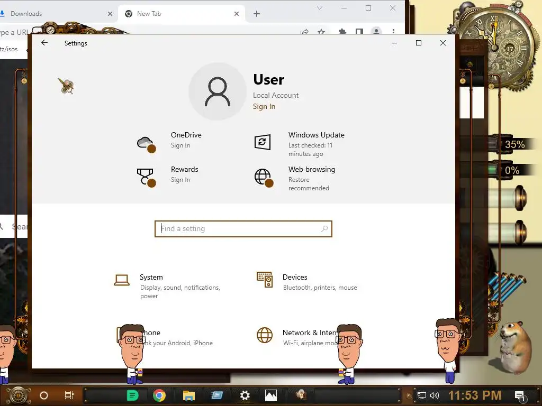
Task: Open the Devices settings category
Action: 307,282
